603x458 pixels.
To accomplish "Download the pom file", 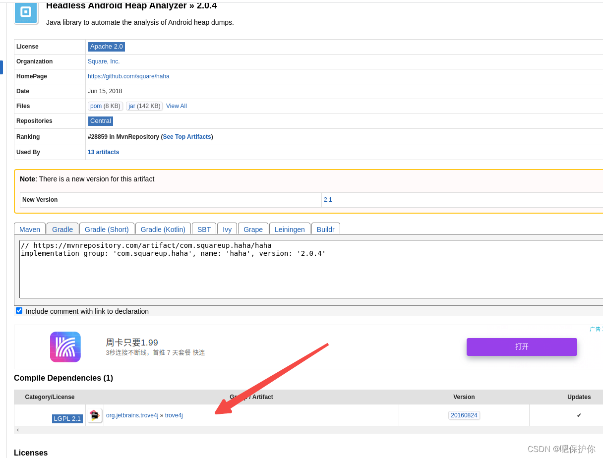I will click(96, 106).
